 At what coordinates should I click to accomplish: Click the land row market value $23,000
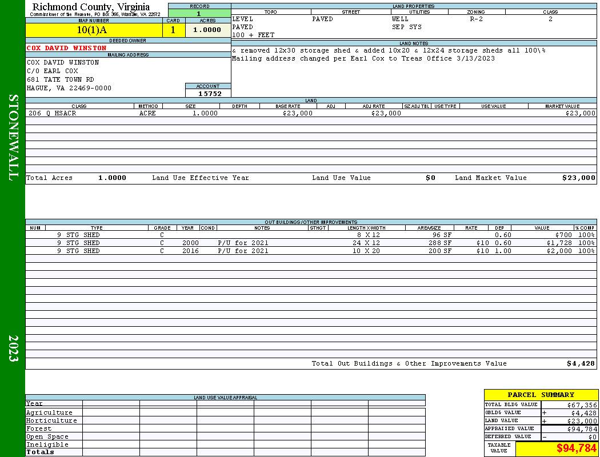581,113
